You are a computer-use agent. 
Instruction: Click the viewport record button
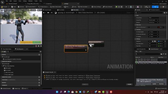click(36, 46)
